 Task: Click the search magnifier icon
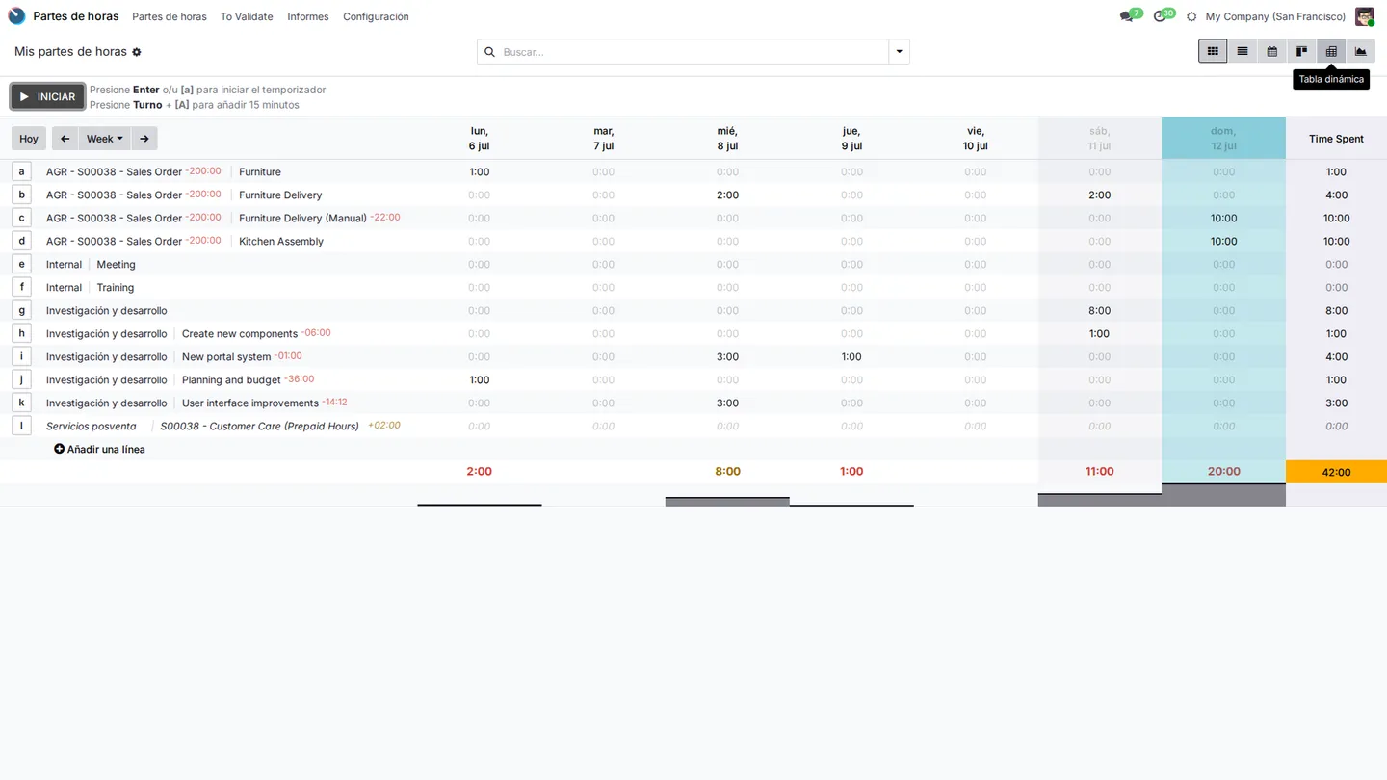[x=489, y=52]
